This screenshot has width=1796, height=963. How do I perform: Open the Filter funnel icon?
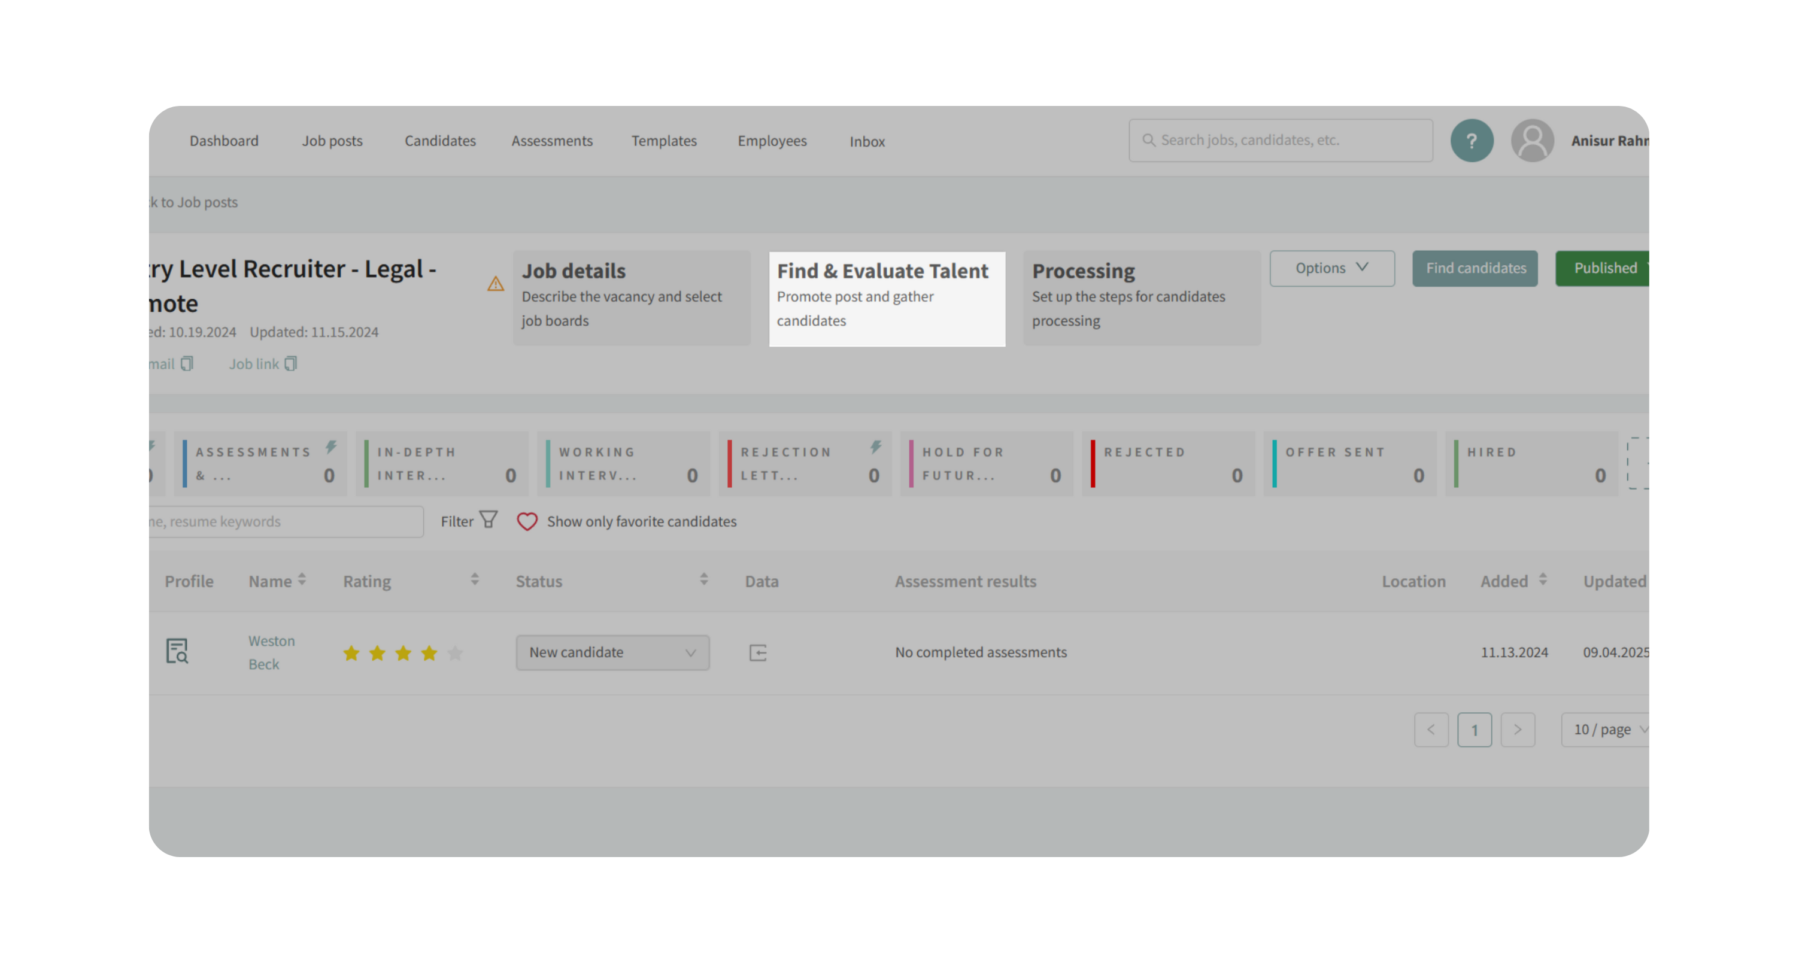tap(489, 520)
